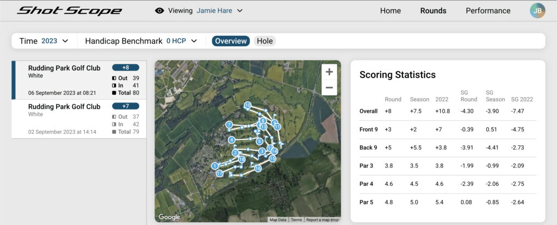Click hole 17 marker on map
557x225 pixels.
click(x=219, y=174)
